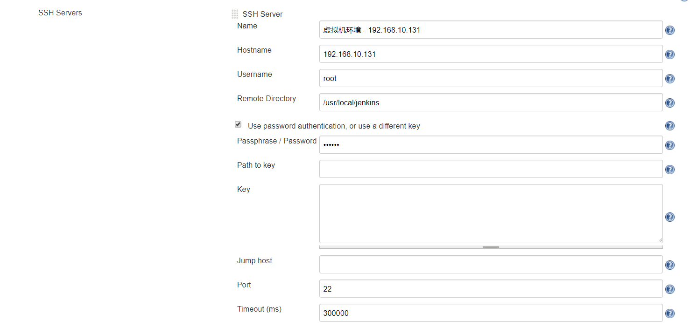690x327 pixels.
Task: Open help for Key text area
Action: click(x=669, y=217)
